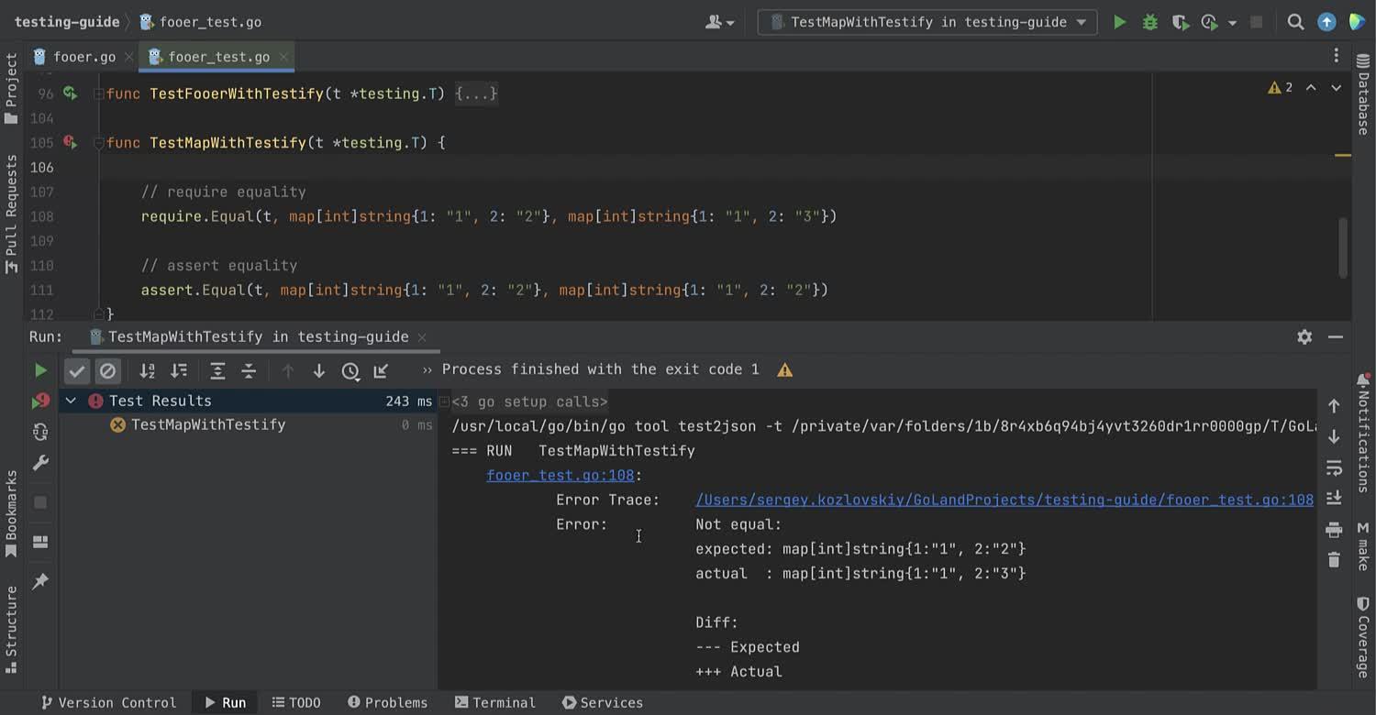Screen dimensions: 1376x715
Task: Open the TestMapWithTestify run configuration dropdown
Action: [927, 22]
